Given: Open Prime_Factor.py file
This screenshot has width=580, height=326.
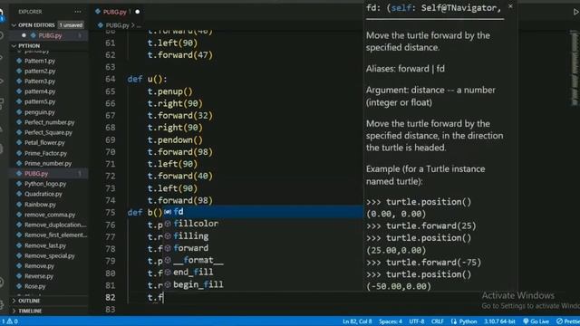Looking at the screenshot, I should (45, 153).
